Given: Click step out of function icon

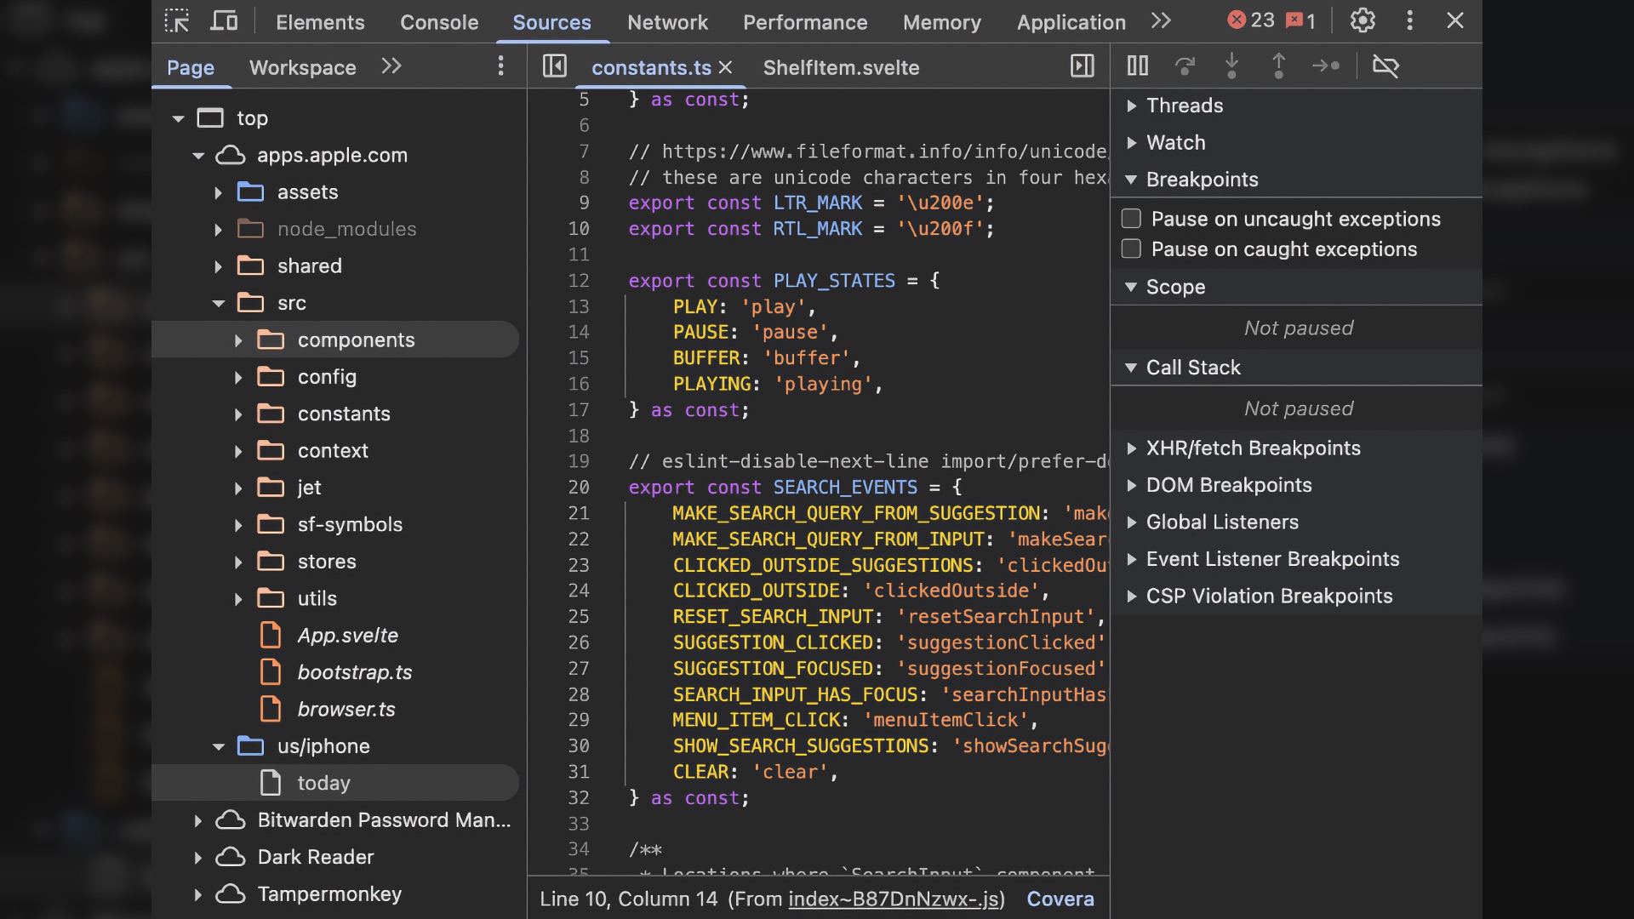Looking at the screenshot, I should (x=1278, y=66).
